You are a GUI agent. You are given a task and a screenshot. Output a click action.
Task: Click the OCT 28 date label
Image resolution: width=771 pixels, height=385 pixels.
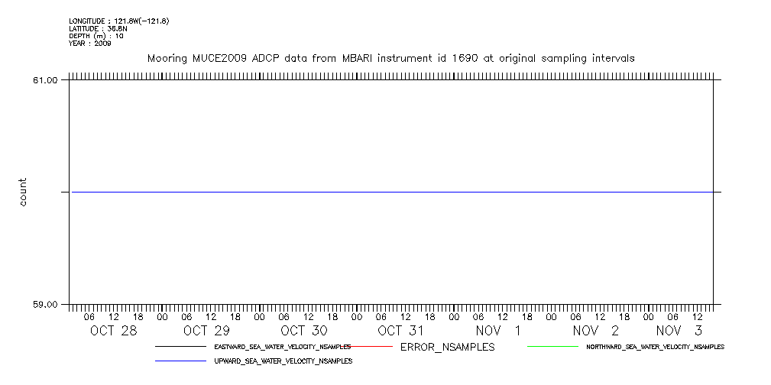click(113, 331)
